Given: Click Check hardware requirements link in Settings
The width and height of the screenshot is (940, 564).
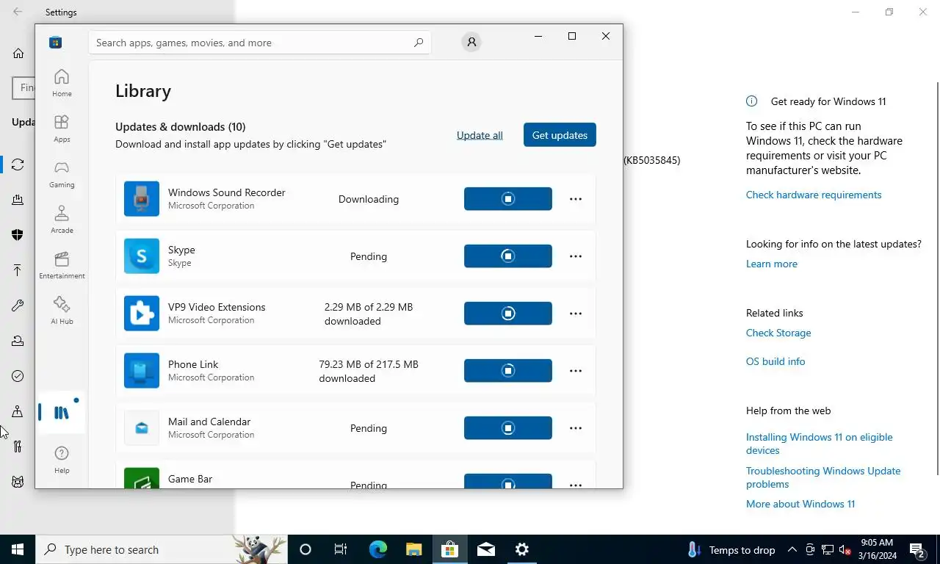Looking at the screenshot, I should pyautogui.click(x=814, y=195).
